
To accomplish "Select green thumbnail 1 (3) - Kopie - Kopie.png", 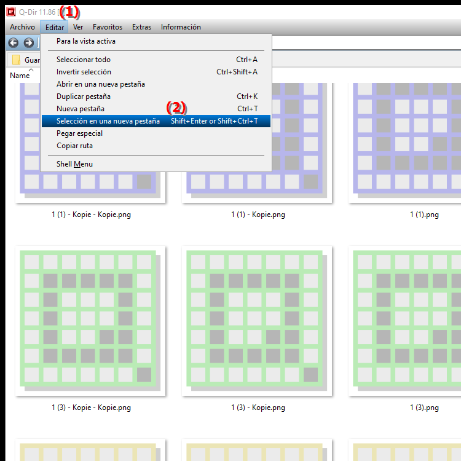I will tap(90, 321).
